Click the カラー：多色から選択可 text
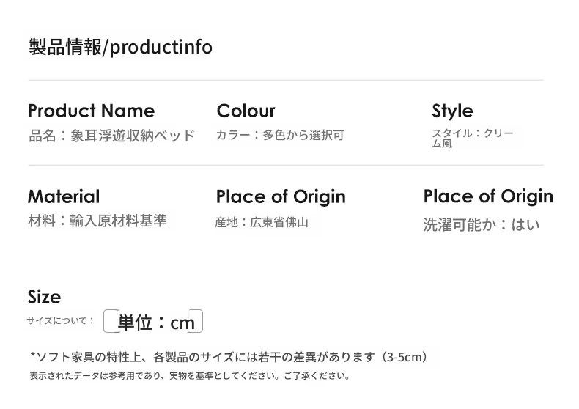 click(279, 135)
